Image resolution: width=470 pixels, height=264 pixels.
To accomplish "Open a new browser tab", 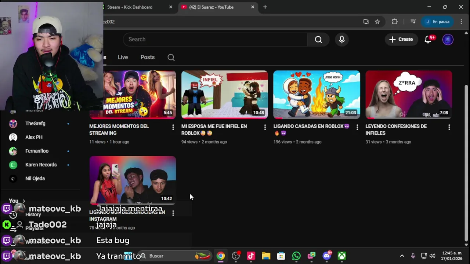I will 265,7.
